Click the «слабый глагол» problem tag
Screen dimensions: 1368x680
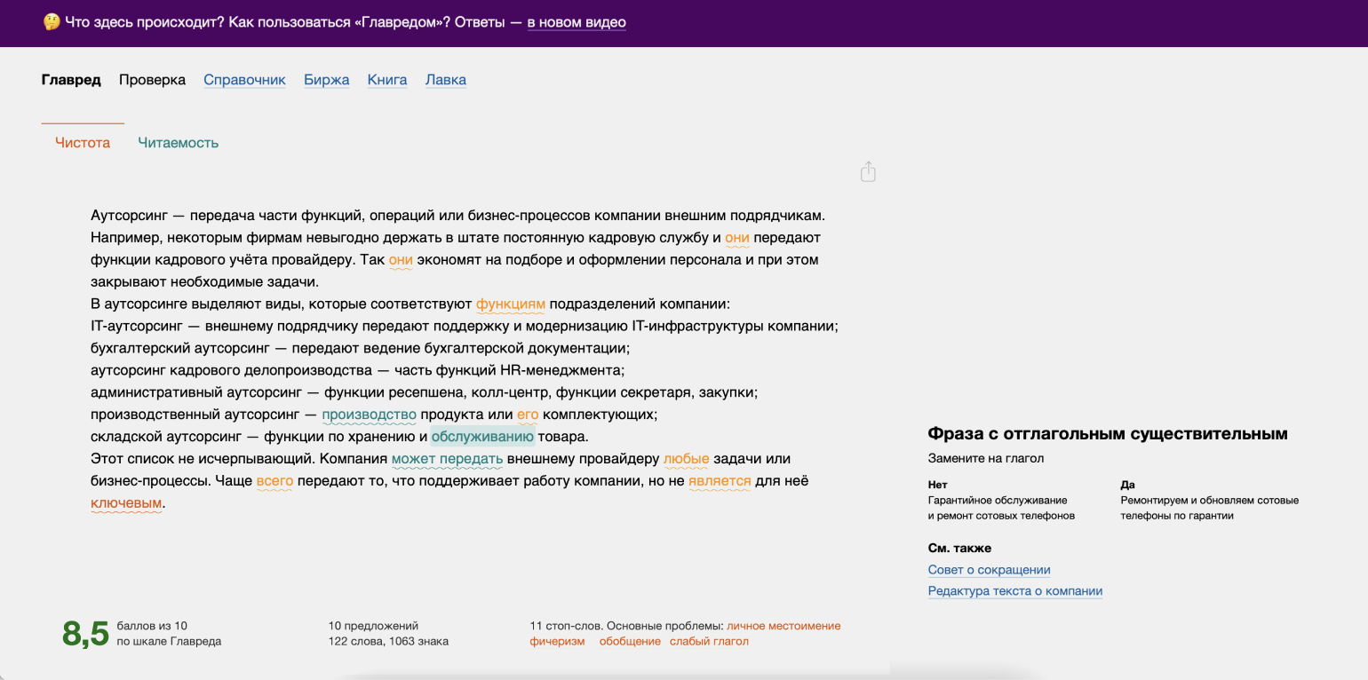tap(709, 641)
